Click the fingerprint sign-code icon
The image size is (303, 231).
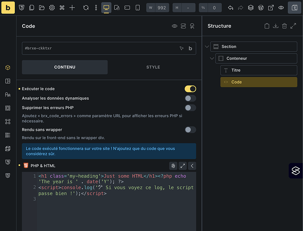[173, 166]
